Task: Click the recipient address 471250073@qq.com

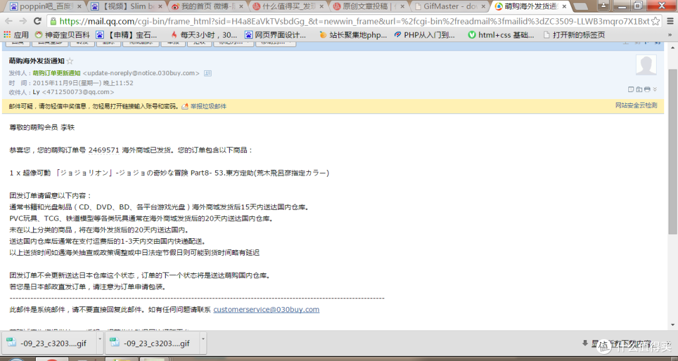Action: 78,92
